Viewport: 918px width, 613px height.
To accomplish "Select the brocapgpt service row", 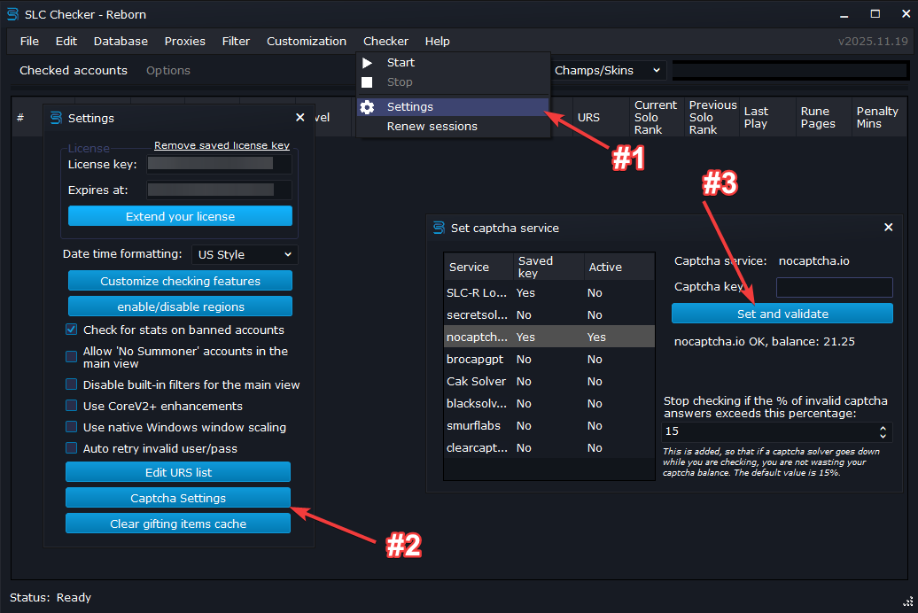I will (549, 359).
